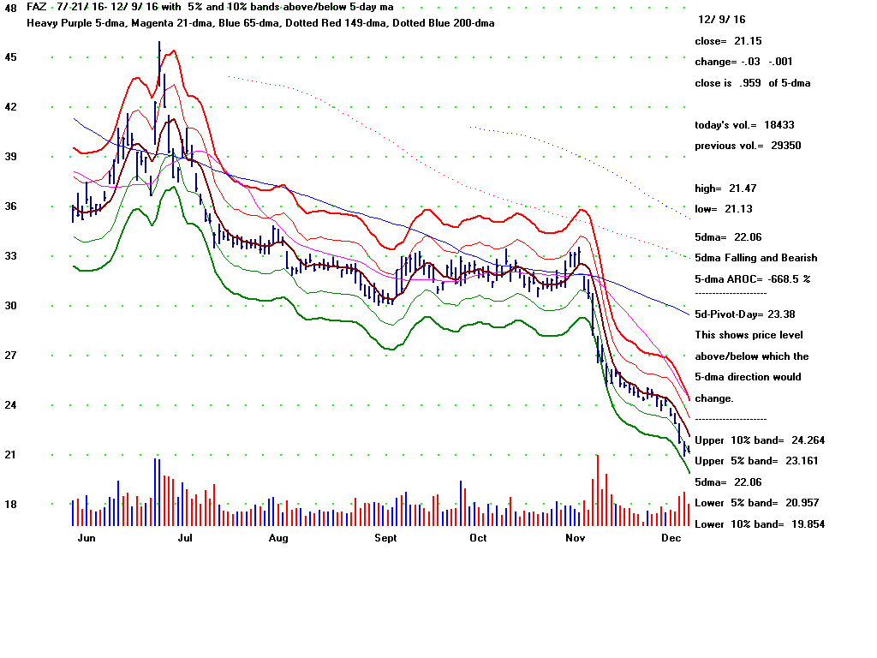Image resolution: width=877 pixels, height=658 pixels.
Task: Click the '5-dma AROC= -668.5 %' value
Action: pyautogui.click(x=752, y=278)
